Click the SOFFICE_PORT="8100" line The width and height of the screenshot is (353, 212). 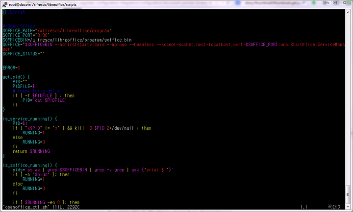[26, 35]
